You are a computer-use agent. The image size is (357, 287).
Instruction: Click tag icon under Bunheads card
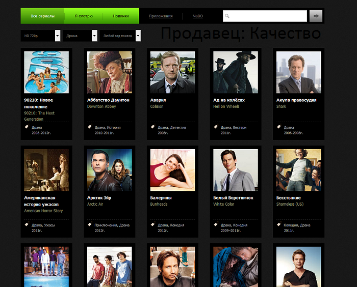tap(153, 224)
